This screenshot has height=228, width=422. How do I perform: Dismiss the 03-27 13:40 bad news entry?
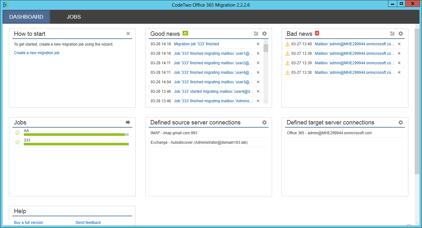399,44
